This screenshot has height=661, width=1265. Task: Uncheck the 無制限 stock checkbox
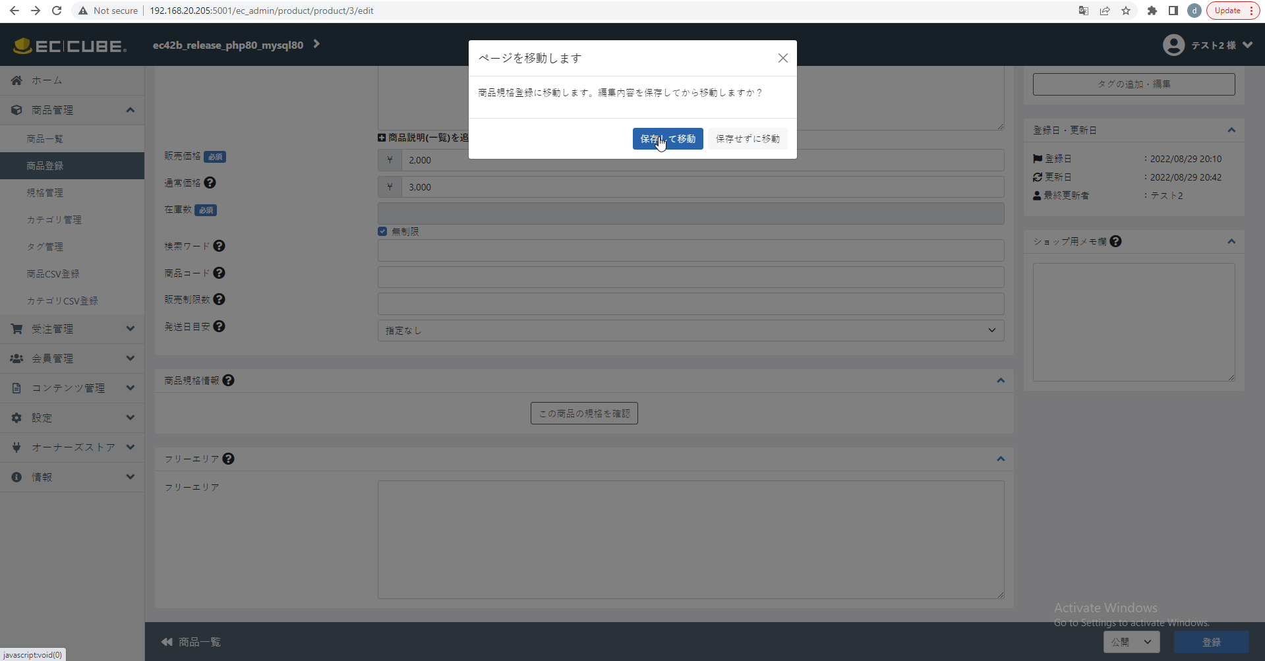click(382, 231)
